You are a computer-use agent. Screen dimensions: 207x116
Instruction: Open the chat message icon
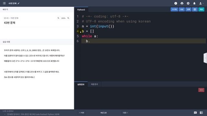point(195,113)
